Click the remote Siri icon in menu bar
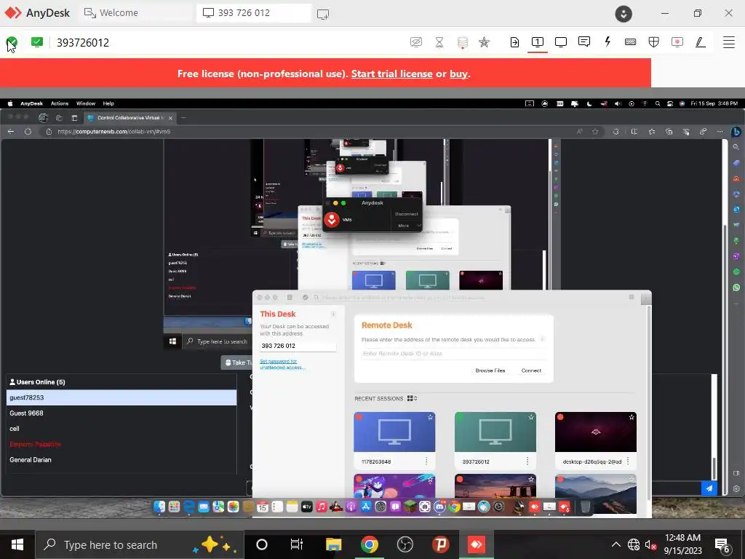Viewport: 745px width, 559px height. coord(682,103)
